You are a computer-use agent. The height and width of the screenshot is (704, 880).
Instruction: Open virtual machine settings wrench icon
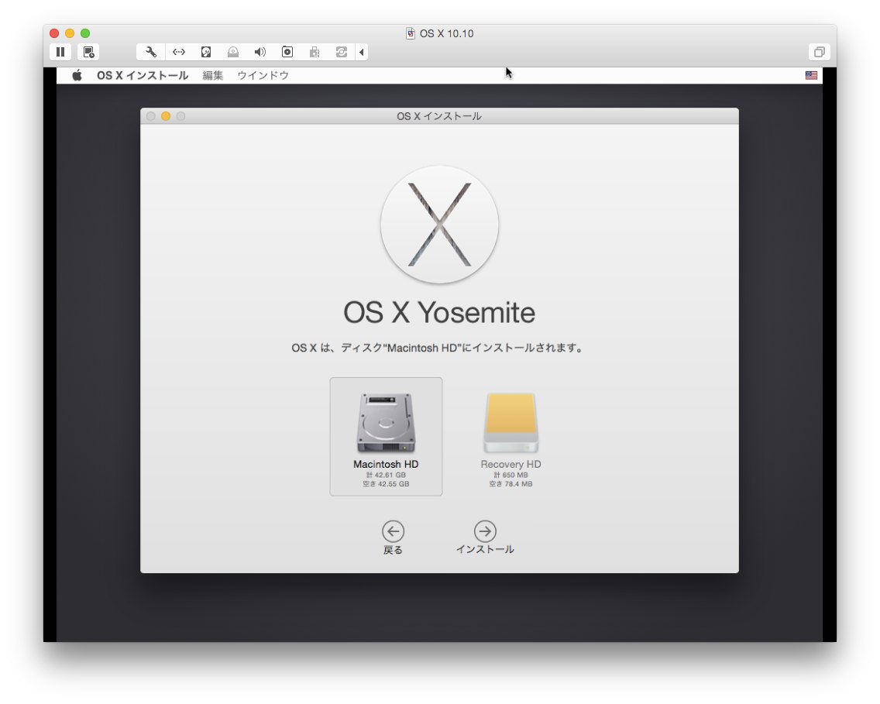(151, 52)
